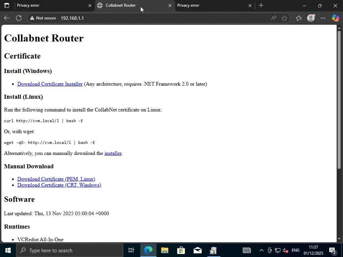Show hidden system tray icons
Screen dimensions: 343x257
(261, 250)
